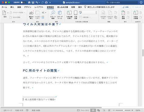This screenshot has height=112, width=144.
Task: Switch to print layout view button
Action: [93, 110]
